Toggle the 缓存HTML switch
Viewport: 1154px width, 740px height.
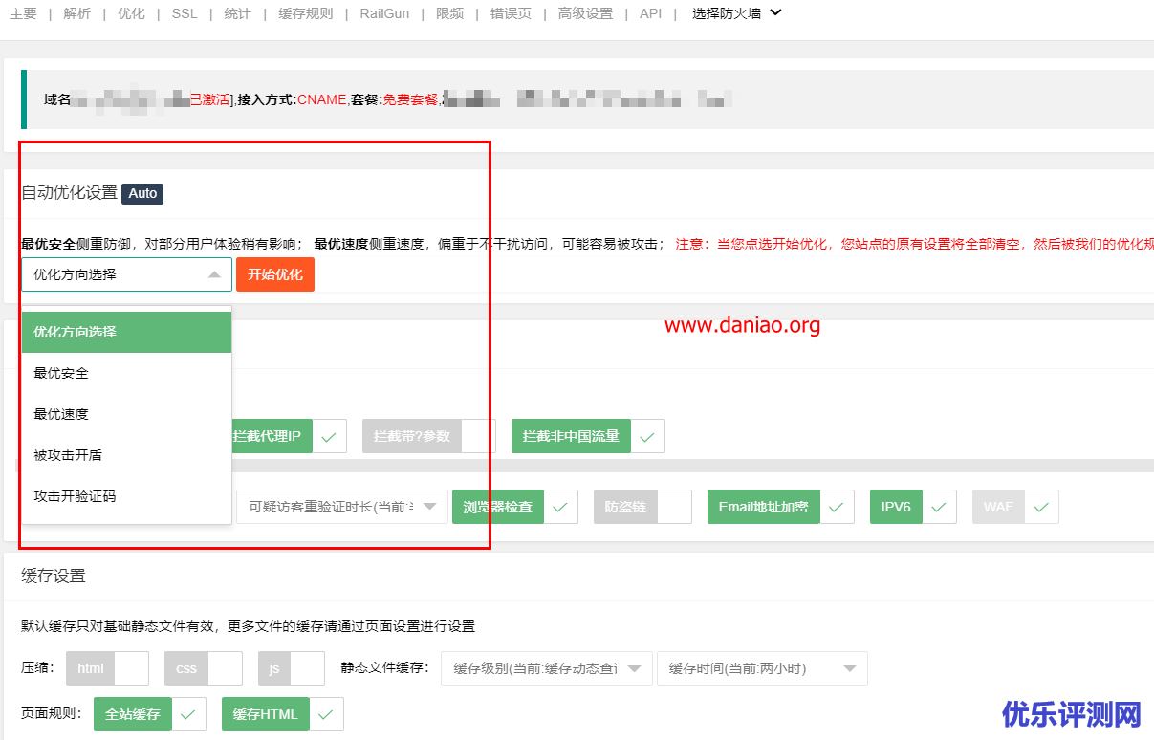point(282,714)
